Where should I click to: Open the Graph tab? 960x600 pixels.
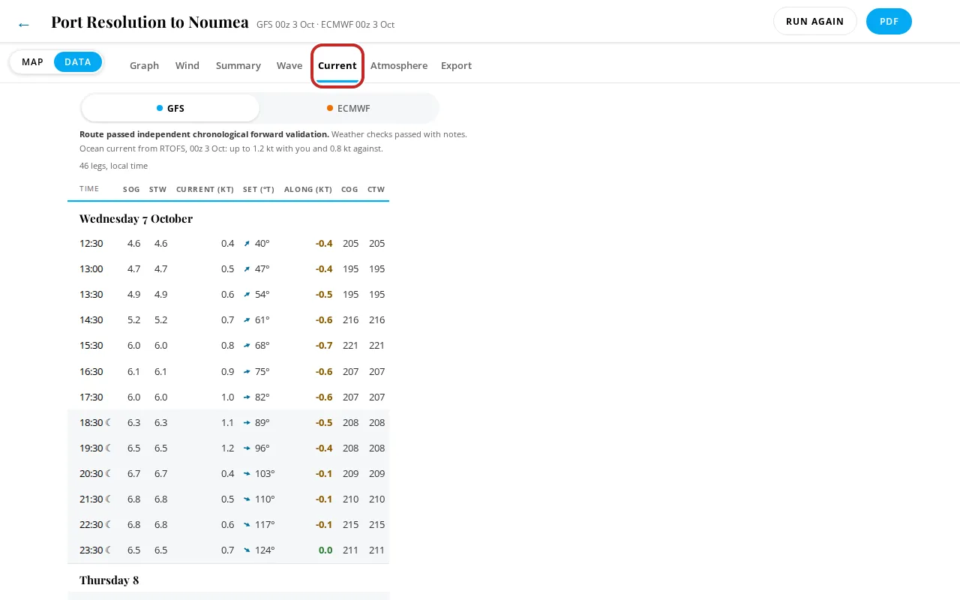(144, 65)
